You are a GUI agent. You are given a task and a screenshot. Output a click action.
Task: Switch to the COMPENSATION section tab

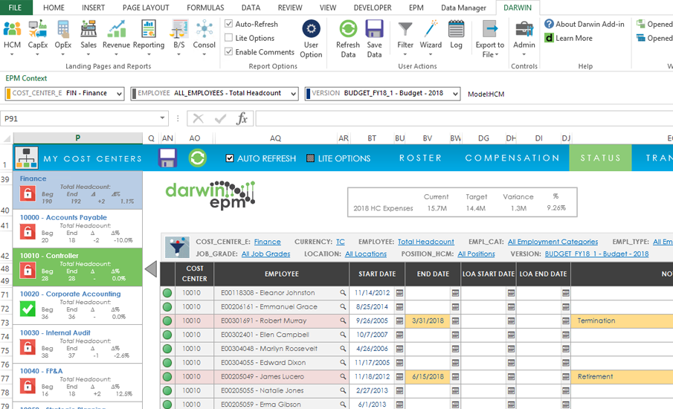click(x=512, y=158)
